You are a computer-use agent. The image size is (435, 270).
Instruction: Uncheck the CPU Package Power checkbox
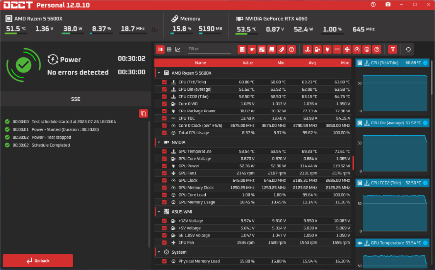[164, 111]
